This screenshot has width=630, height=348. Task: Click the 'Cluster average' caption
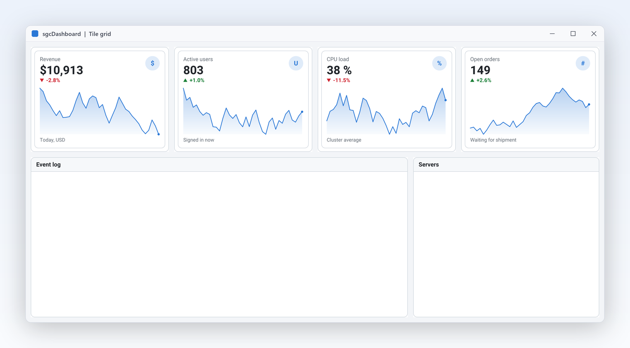tap(344, 140)
